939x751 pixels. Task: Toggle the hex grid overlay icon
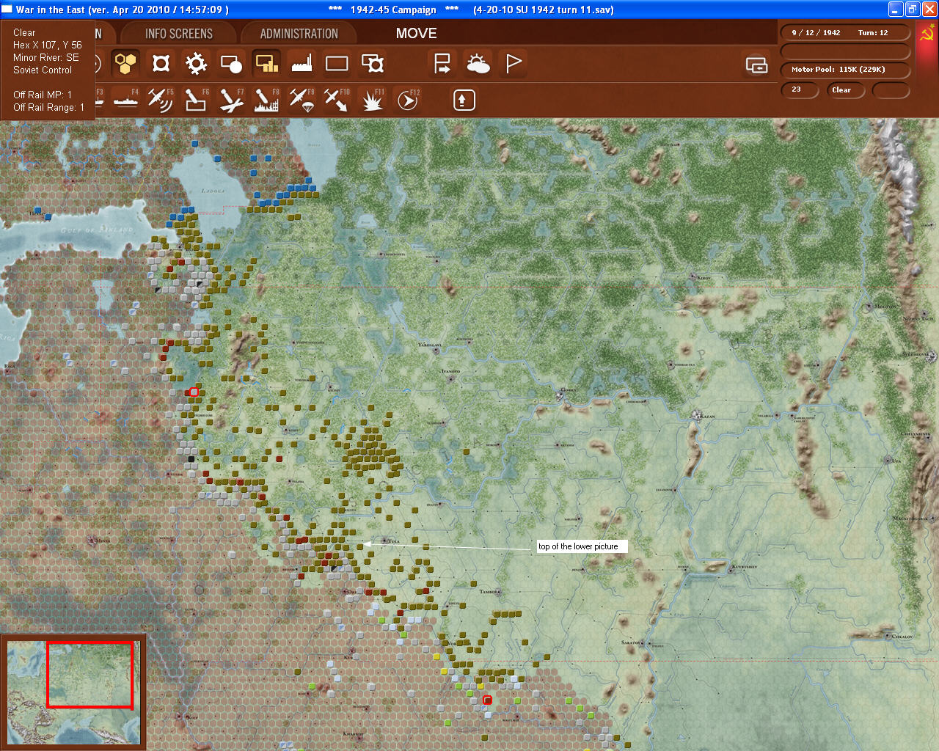[x=126, y=64]
